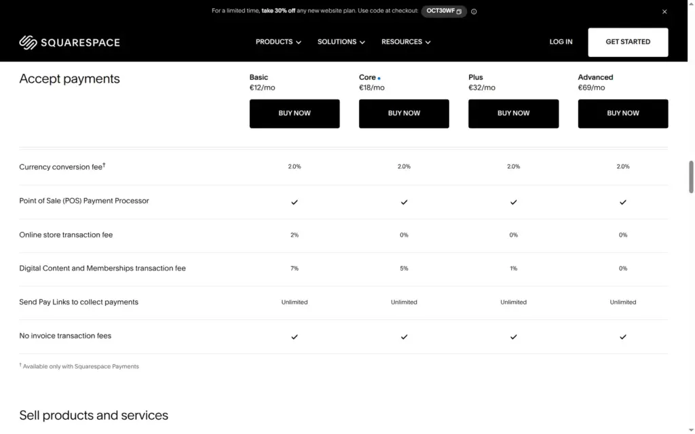
Task: Click Basic online store fee 2%
Action: coord(295,235)
